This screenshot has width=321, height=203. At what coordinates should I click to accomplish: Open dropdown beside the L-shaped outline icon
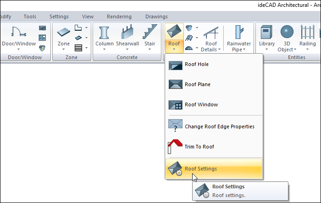tap(86, 27)
